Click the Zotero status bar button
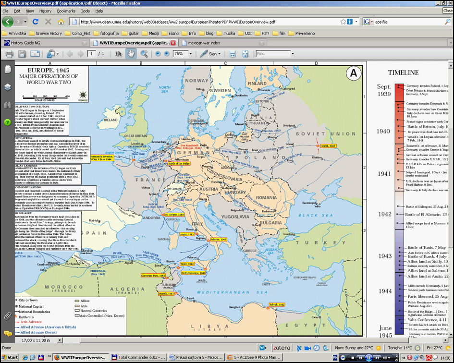 coord(282,348)
